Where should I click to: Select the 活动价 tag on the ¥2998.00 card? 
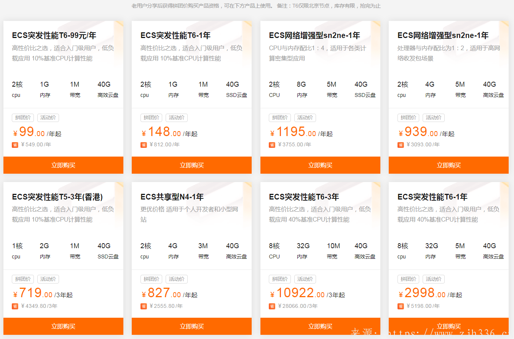[434, 279]
